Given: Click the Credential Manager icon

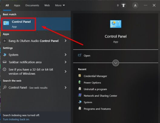Looking at the screenshot, I should coord(80,75).
